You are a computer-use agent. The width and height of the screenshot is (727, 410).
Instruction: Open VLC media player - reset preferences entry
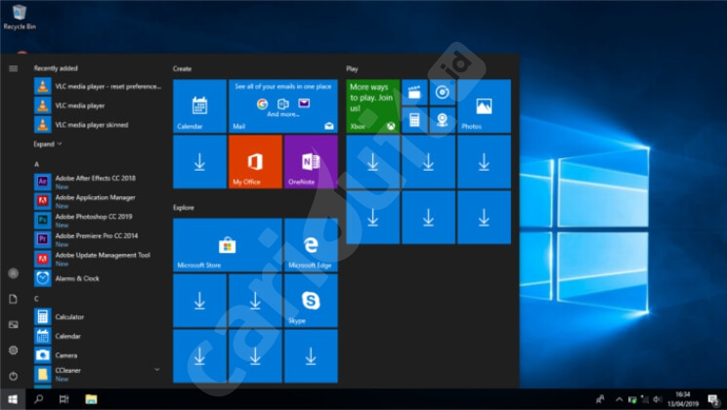pyautogui.click(x=98, y=86)
